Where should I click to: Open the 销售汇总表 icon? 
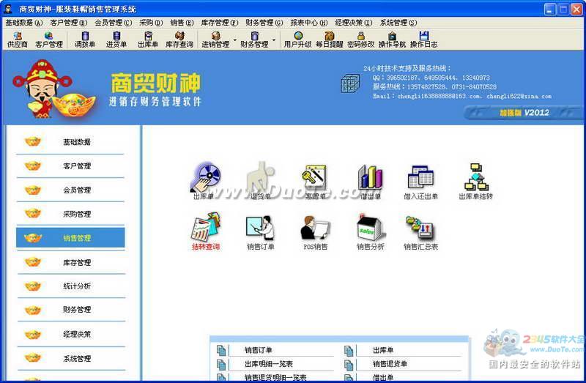420,232
